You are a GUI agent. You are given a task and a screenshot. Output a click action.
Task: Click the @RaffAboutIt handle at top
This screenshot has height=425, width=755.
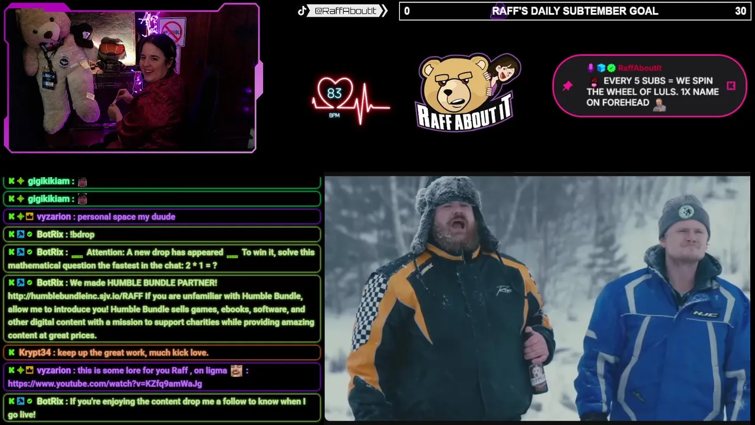346,11
